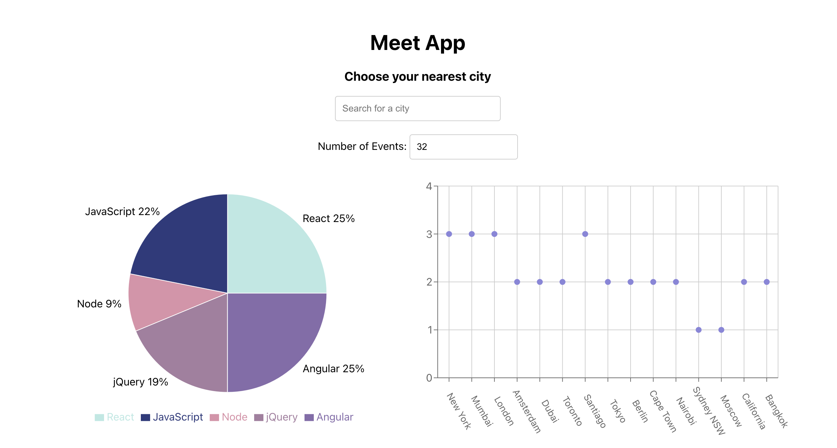The width and height of the screenshot is (837, 448).
Task: Click the React legend color square
Action: [99, 418]
